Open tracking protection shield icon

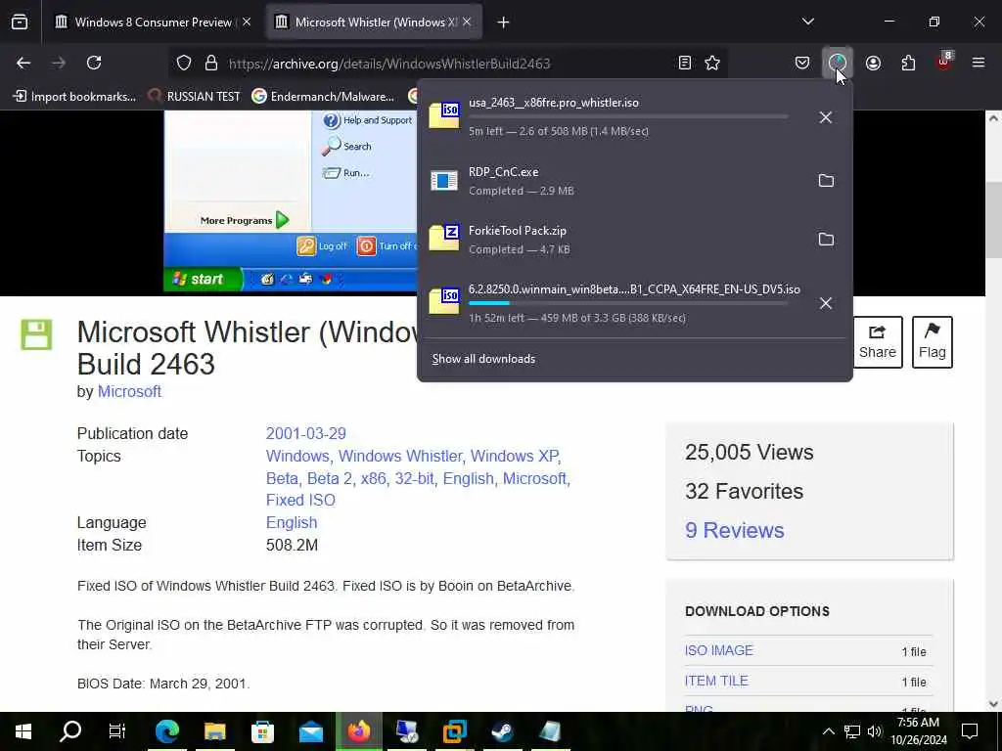point(184,63)
